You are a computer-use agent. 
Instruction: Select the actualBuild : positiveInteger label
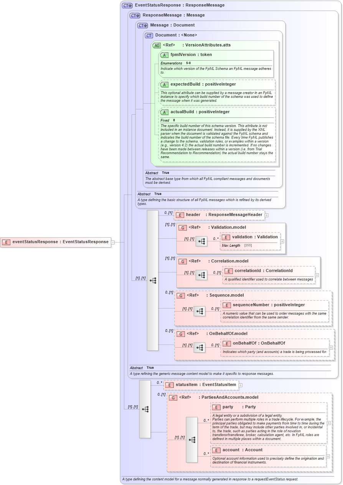click(x=200, y=112)
